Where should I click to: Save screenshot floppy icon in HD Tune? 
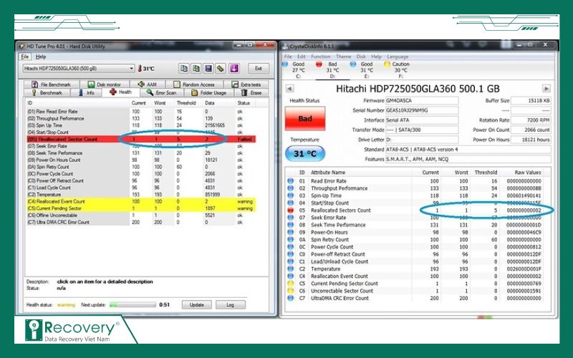pos(208,68)
